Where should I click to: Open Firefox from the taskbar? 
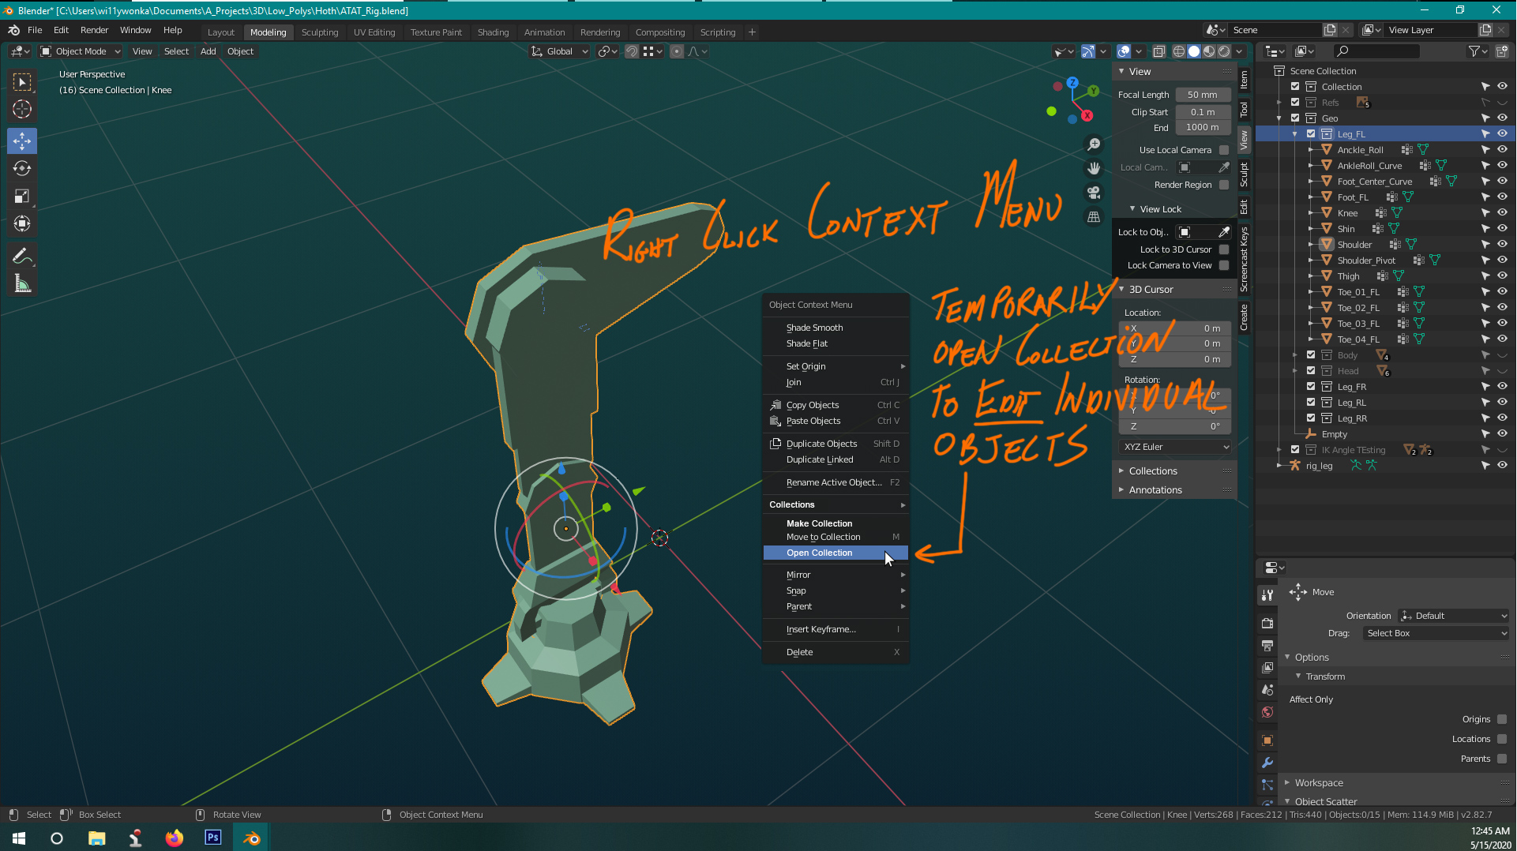click(x=175, y=838)
